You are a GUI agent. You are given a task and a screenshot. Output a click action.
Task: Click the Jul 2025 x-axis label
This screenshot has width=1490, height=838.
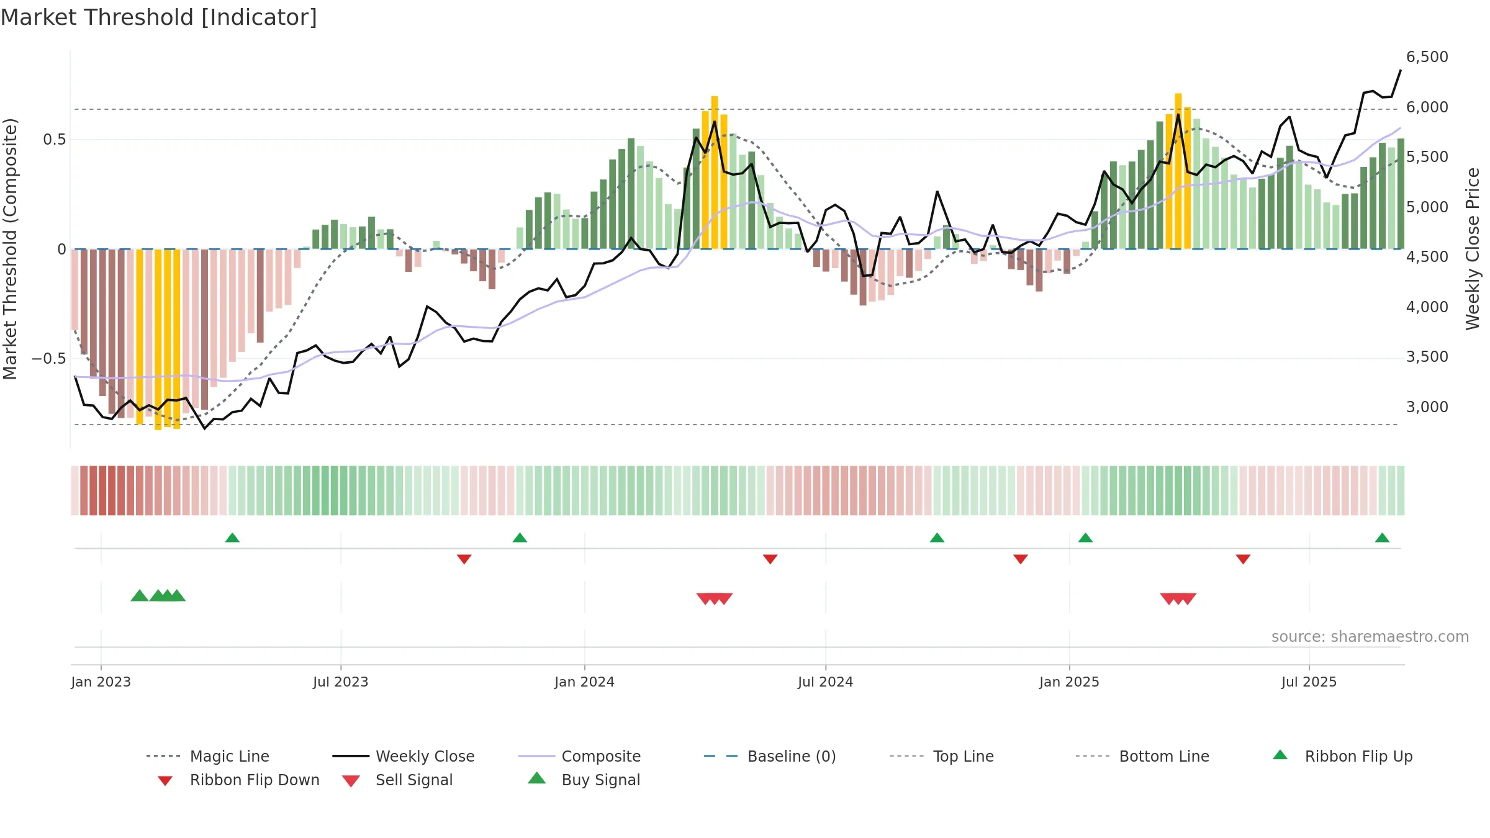(x=1309, y=682)
